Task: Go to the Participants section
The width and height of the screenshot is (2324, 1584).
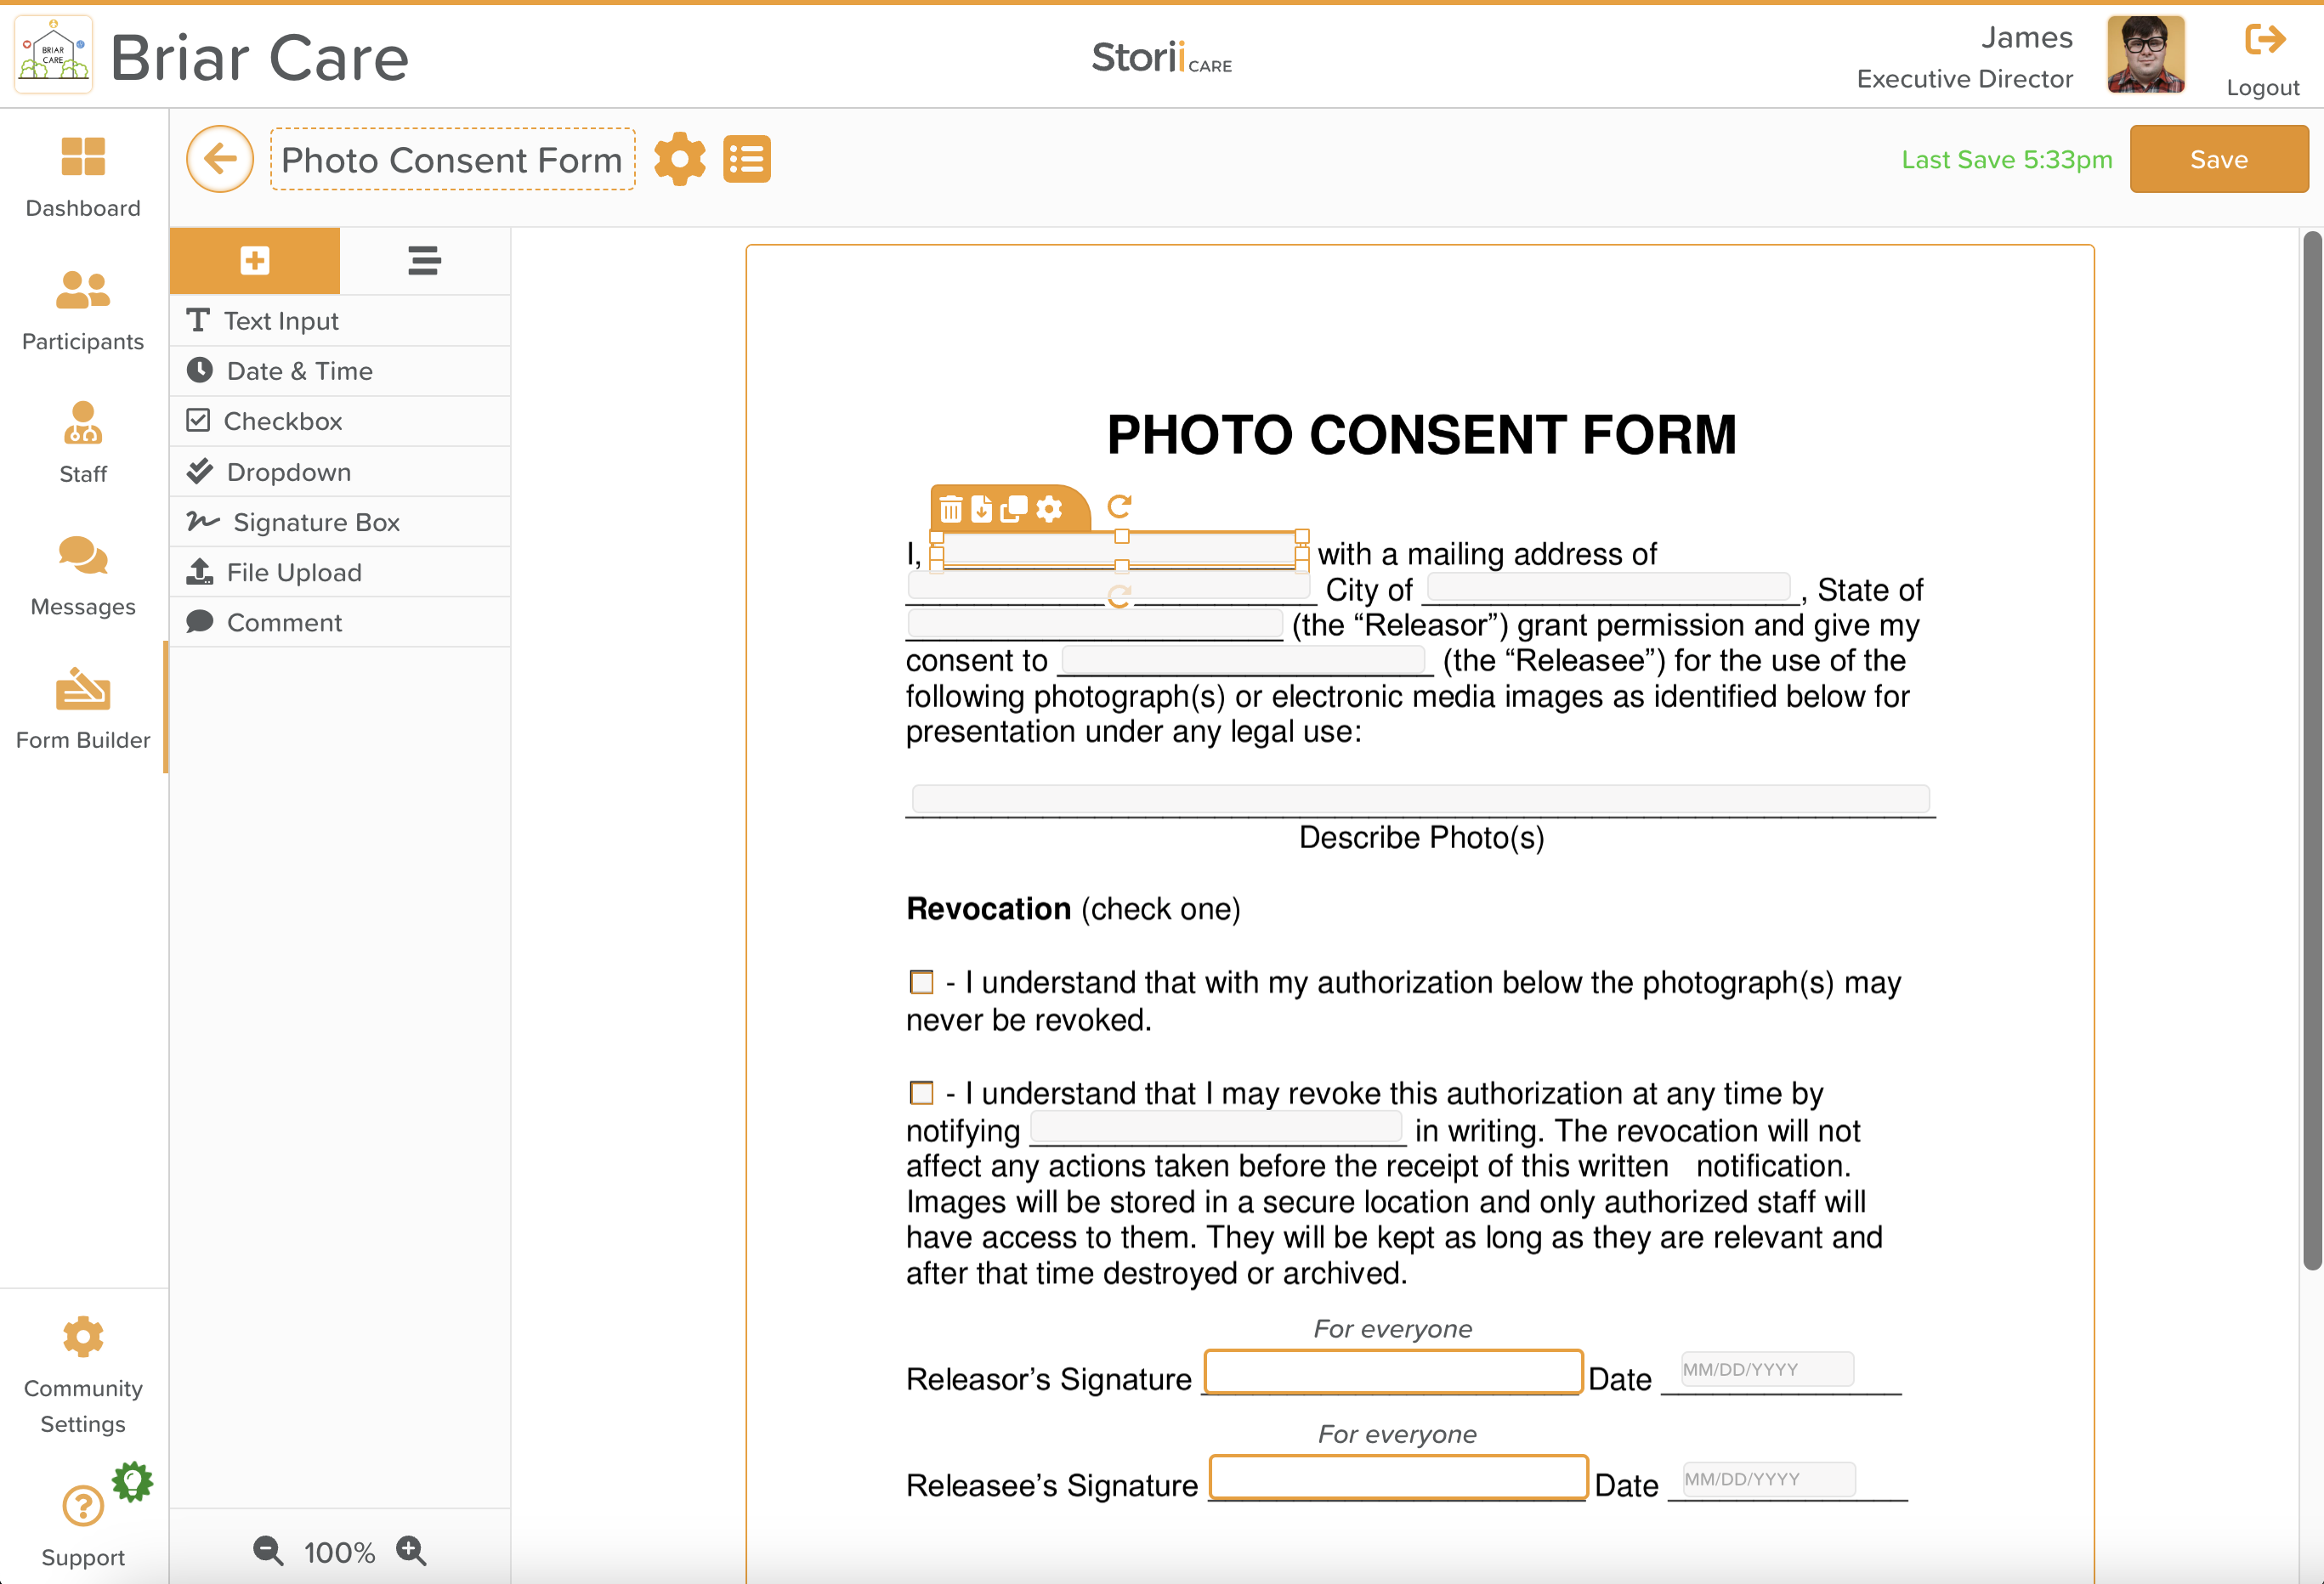Action: click(83, 311)
